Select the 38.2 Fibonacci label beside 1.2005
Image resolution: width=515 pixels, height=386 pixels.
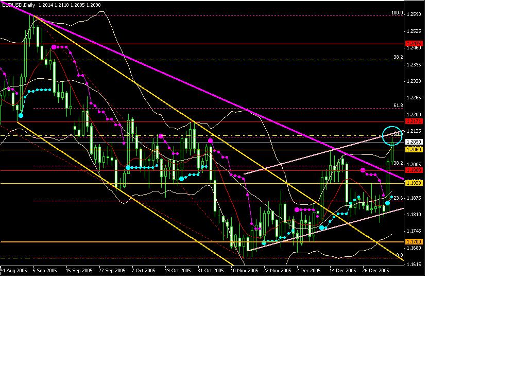click(399, 163)
